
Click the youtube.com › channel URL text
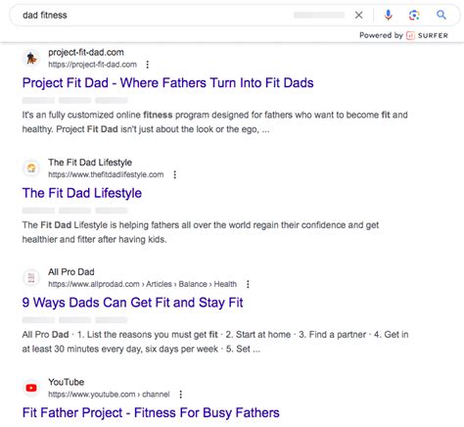pyautogui.click(x=109, y=395)
